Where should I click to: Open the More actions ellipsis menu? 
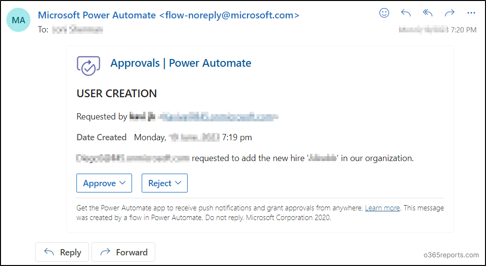(x=471, y=13)
